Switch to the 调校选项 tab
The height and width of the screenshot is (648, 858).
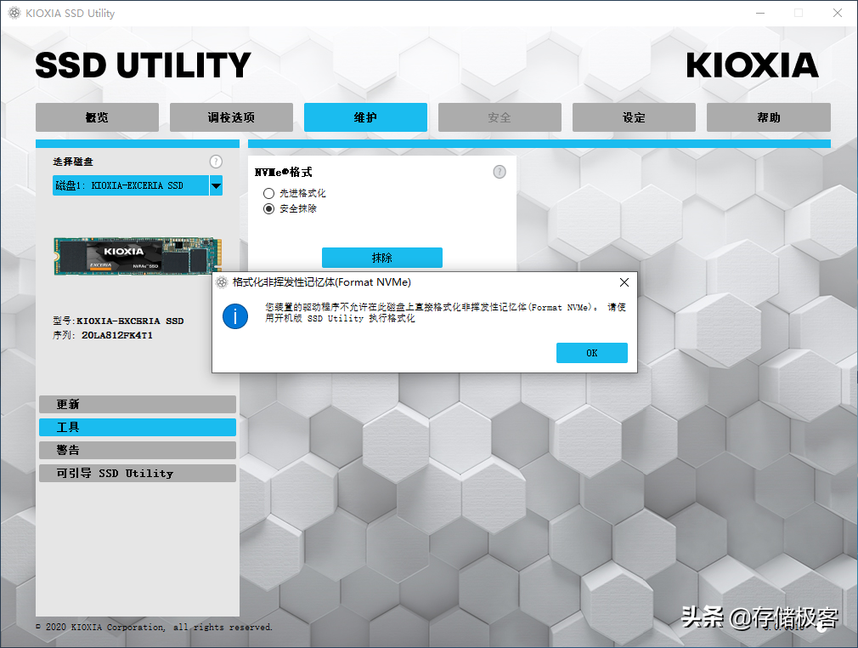tap(231, 117)
